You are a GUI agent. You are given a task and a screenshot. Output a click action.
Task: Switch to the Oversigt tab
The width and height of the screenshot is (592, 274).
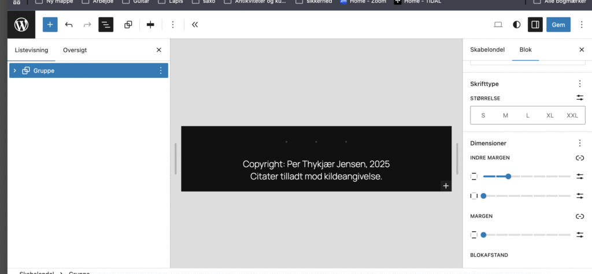(x=75, y=50)
